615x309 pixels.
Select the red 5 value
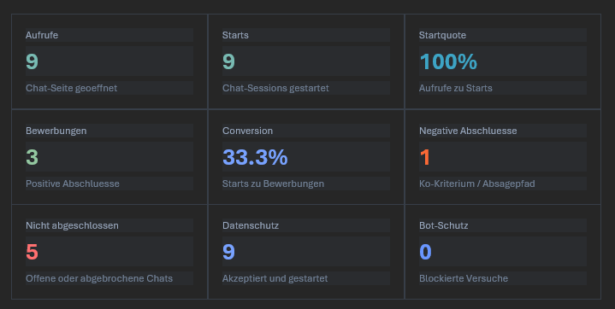tap(33, 252)
